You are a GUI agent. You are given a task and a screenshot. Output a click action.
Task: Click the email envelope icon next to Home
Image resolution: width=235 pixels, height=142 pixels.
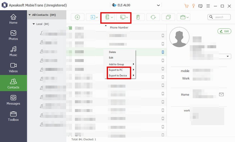(x=221, y=94)
